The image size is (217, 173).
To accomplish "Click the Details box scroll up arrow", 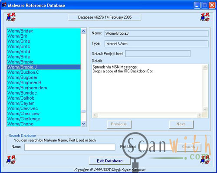I will tap(205, 67).
